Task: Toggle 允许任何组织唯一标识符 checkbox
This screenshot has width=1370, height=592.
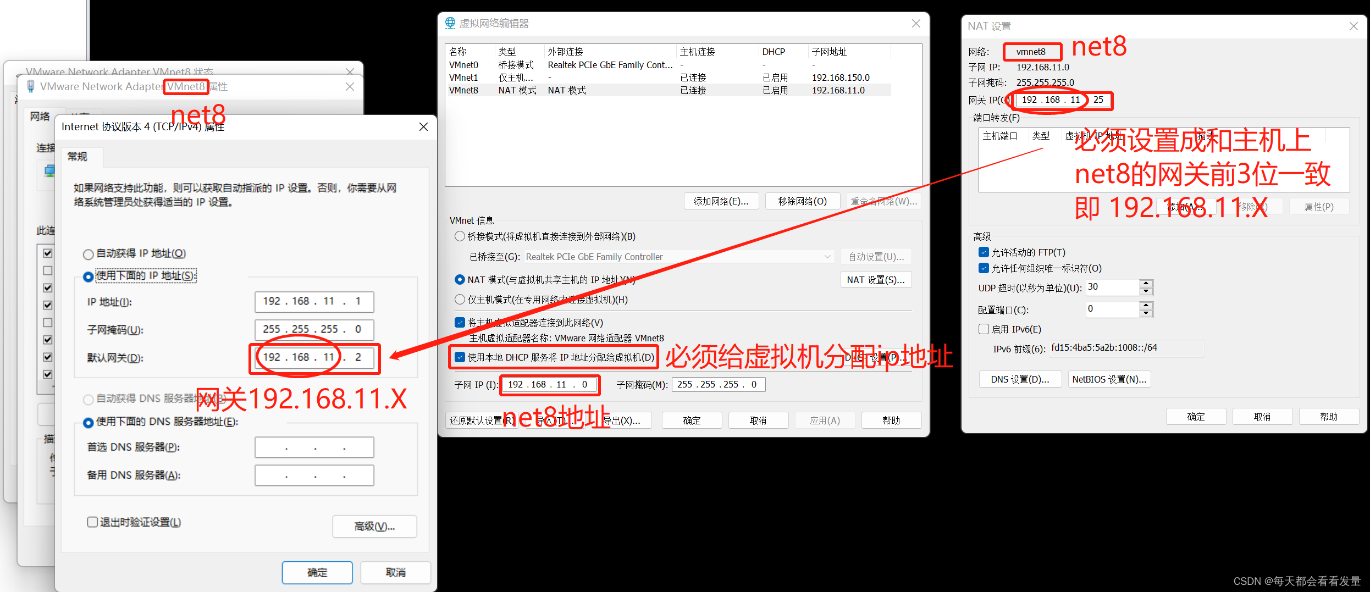Action: (984, 268)
